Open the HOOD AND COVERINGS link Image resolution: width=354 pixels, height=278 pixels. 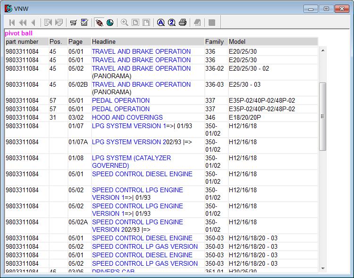point(127,117)
